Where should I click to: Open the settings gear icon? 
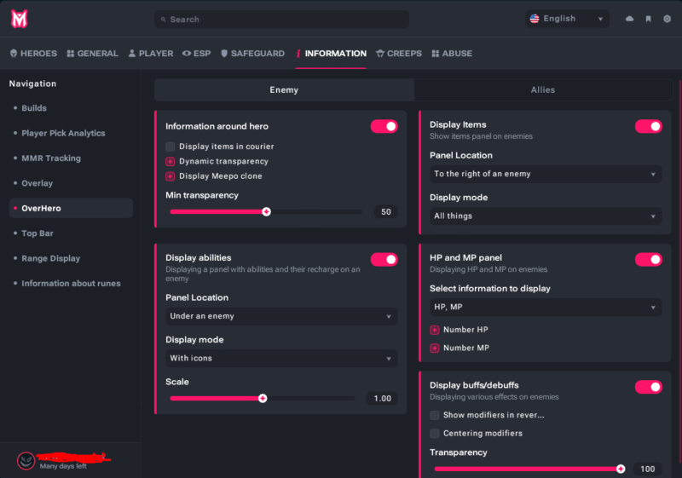(x=667, y=19)
